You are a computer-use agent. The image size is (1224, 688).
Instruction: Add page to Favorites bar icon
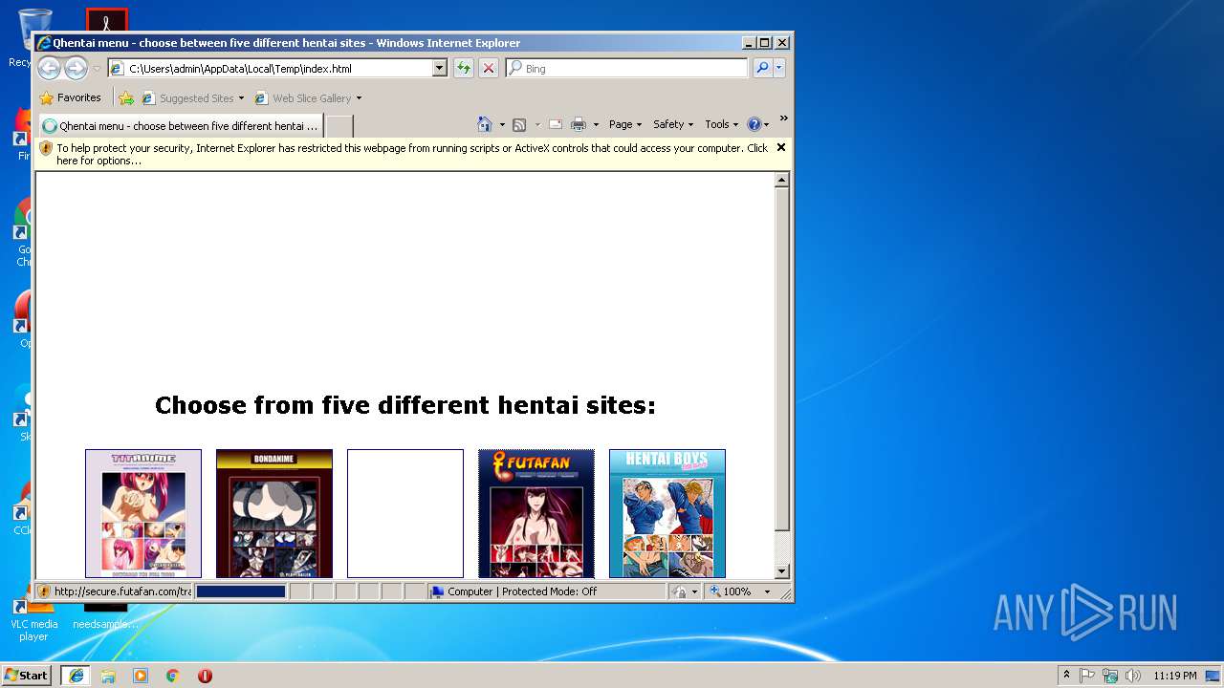pyautogui.click(x=126, y=98)
